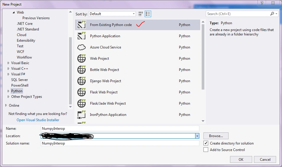Click the Azure Cloud Service cloud icon
Image resolution: width=282 pixels, height=167 pixels.
tap(81, 47)
